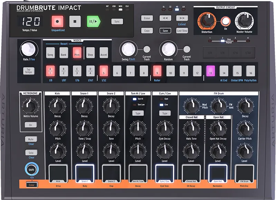
Task: Click the Kick Decay knob
Action: click(57, 106)
